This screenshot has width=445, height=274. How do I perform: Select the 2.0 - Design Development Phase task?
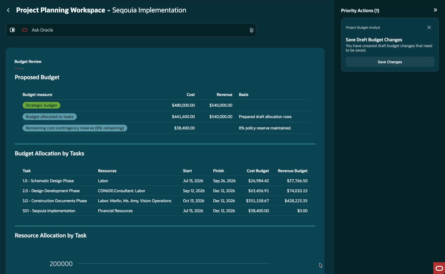[x=51, y=191]
